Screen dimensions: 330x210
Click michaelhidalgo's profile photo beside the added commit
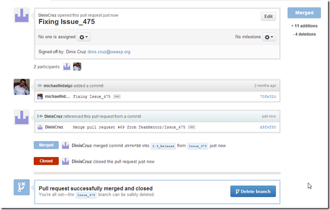coord(22,87)
